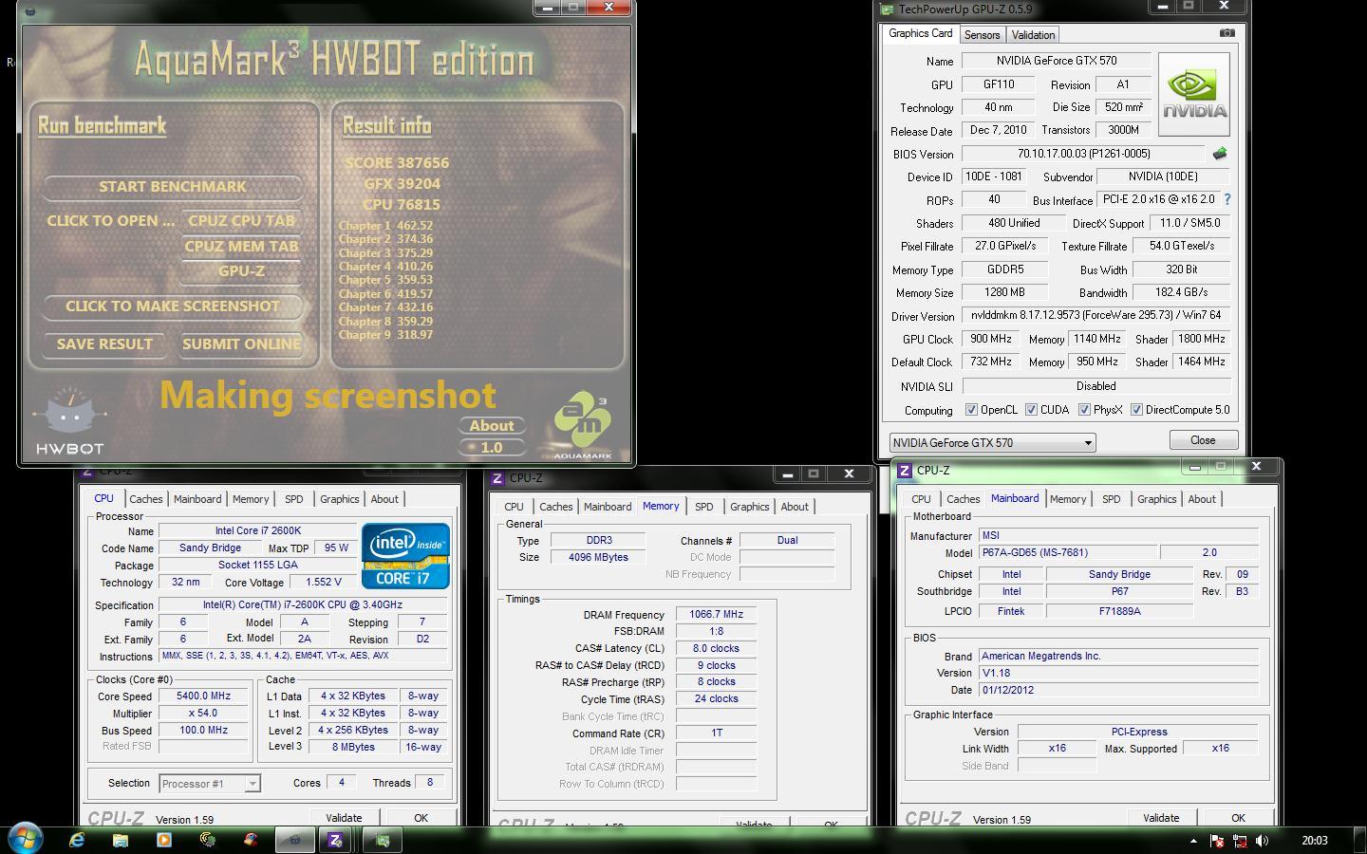1367x854 pixels.
Task: Click the NVIDIA logo in GPU-Z
Action: [x=1194, y=94]
